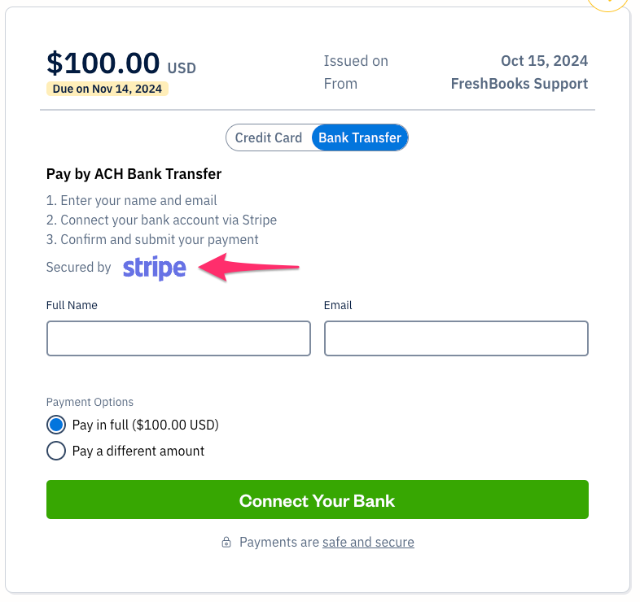
Task: Click step 2 about connecting via Stripe
Action: coord(161,220)
